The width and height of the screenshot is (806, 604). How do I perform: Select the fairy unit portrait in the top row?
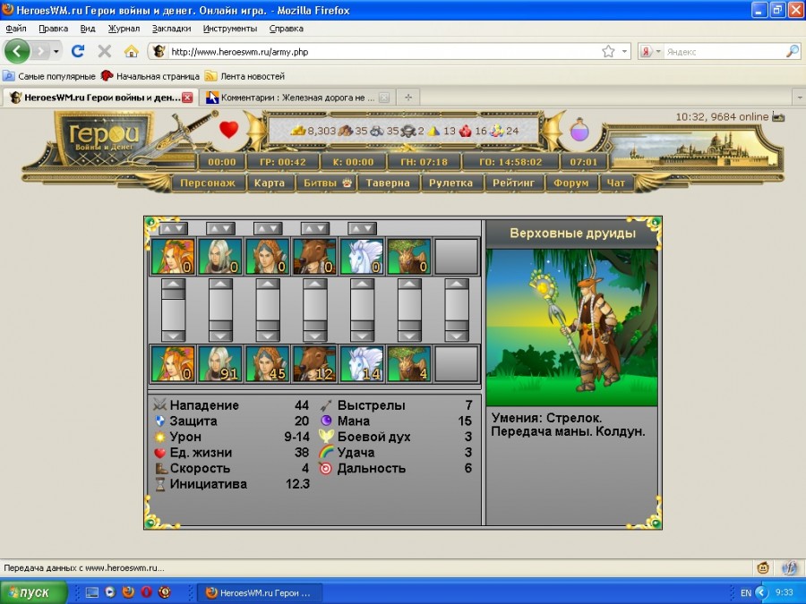pos(173,256)
